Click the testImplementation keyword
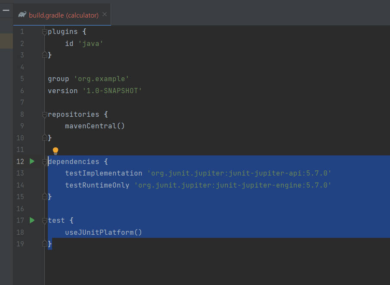The width and height of the screenshot is (390, 285). (x=104, y=173)
